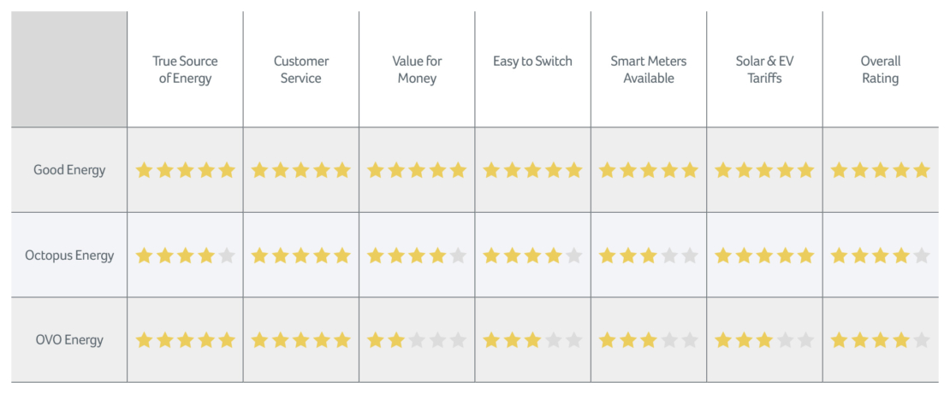Viewport: 950px width, 394px height.
Task: Click Octopus Energy's True Source star rating
Action: click(185, 256)
